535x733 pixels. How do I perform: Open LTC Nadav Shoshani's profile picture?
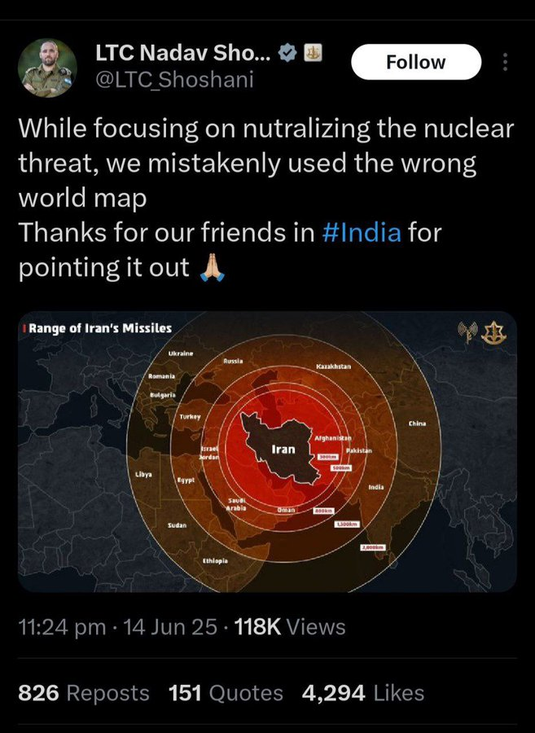click(47, 68)
